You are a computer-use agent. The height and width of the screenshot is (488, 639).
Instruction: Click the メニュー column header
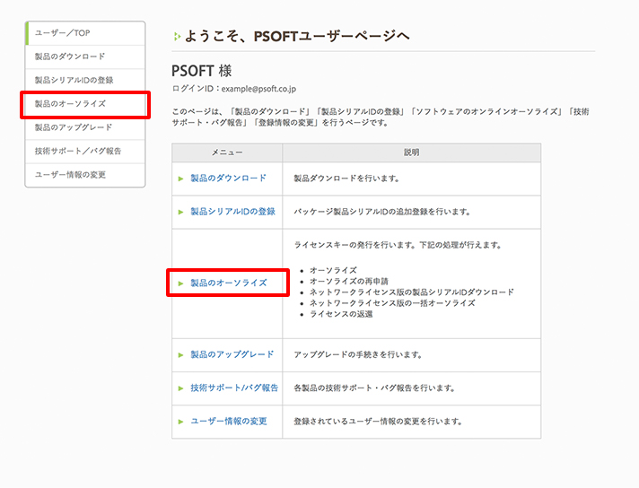227,152
